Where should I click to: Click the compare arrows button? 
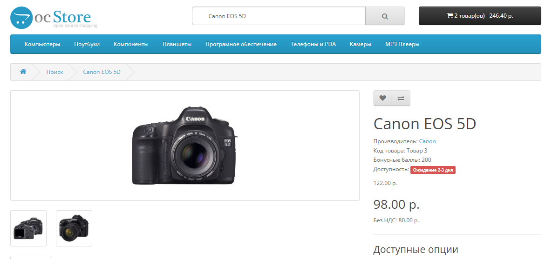coord(401,98)
